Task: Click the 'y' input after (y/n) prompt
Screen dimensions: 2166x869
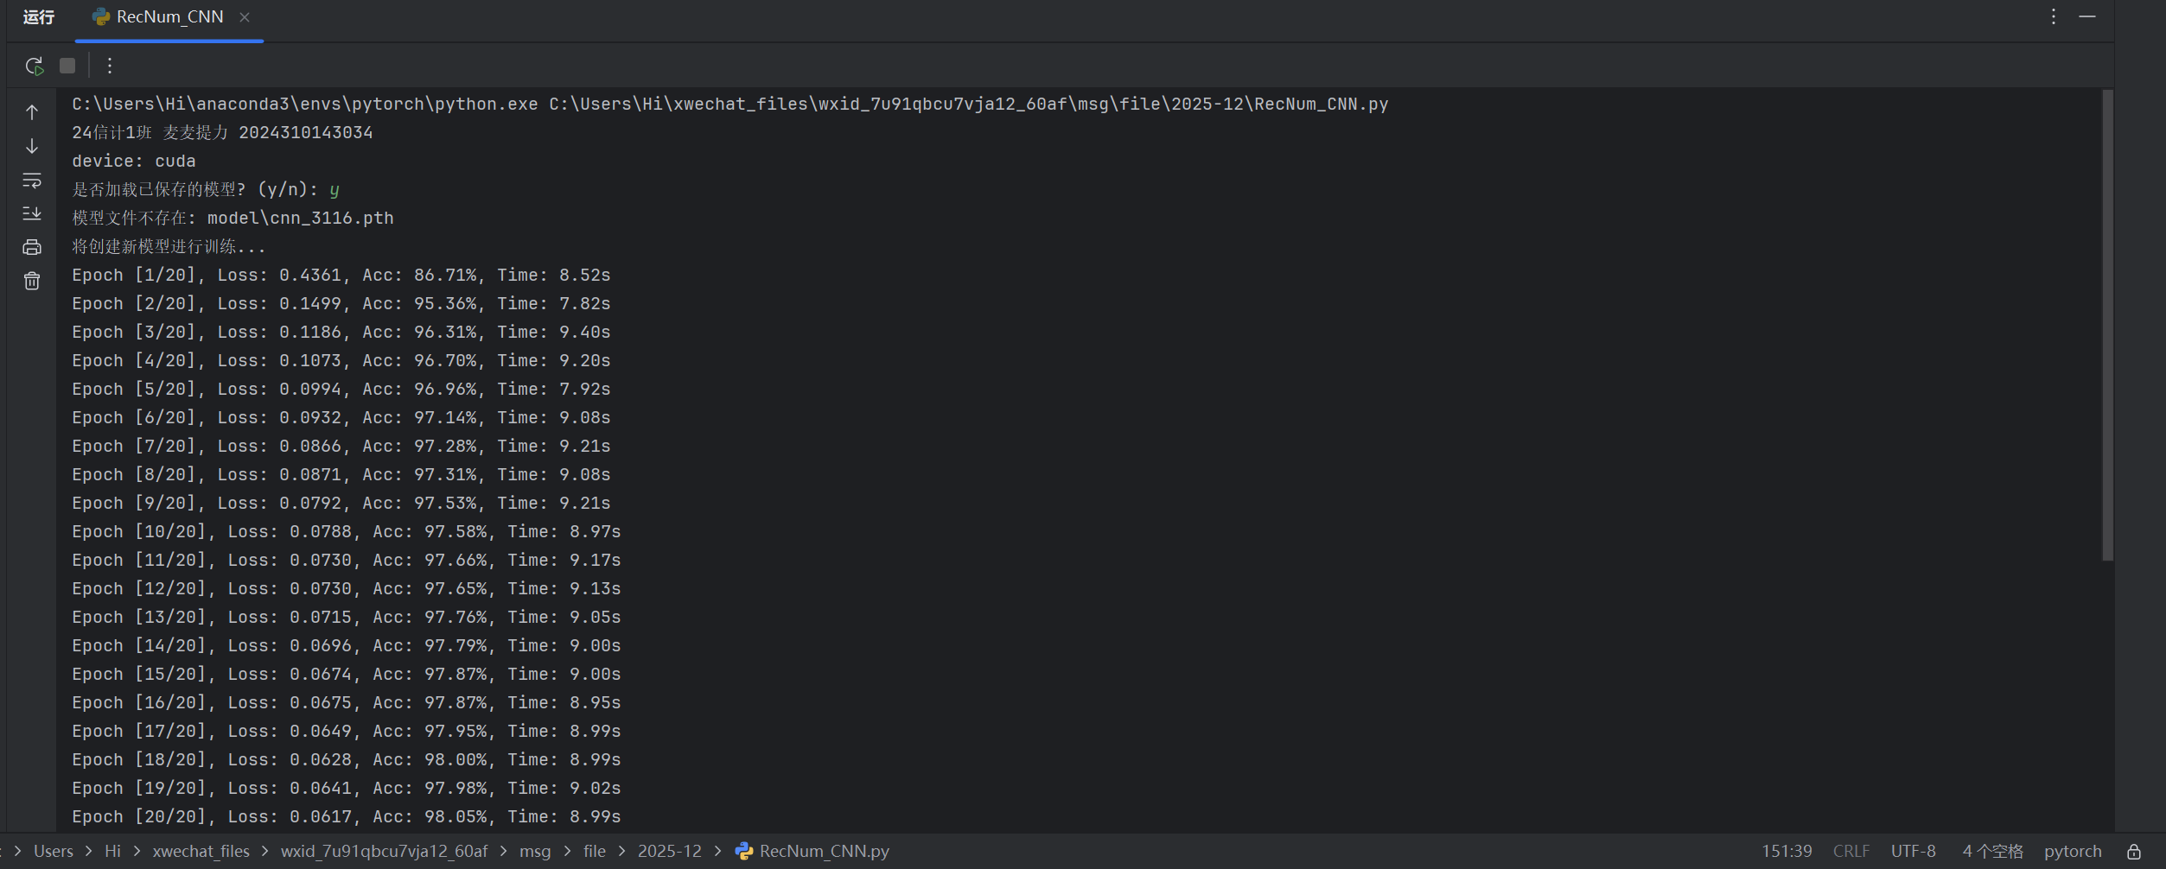Action: pyautogui.click(x=334, y=190)
